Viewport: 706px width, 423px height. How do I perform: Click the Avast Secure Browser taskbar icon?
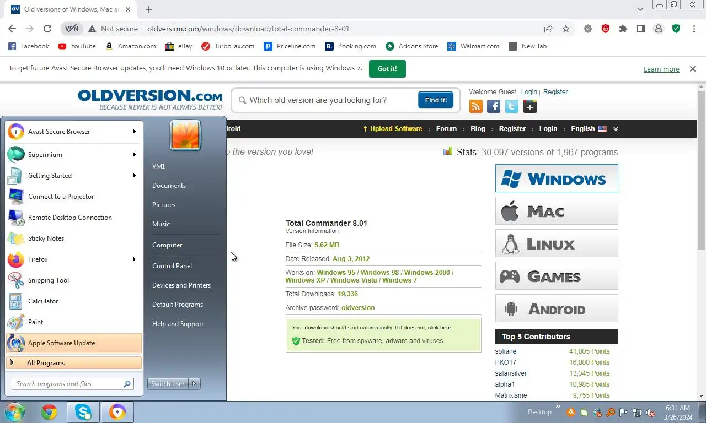[x=117, y=412]
